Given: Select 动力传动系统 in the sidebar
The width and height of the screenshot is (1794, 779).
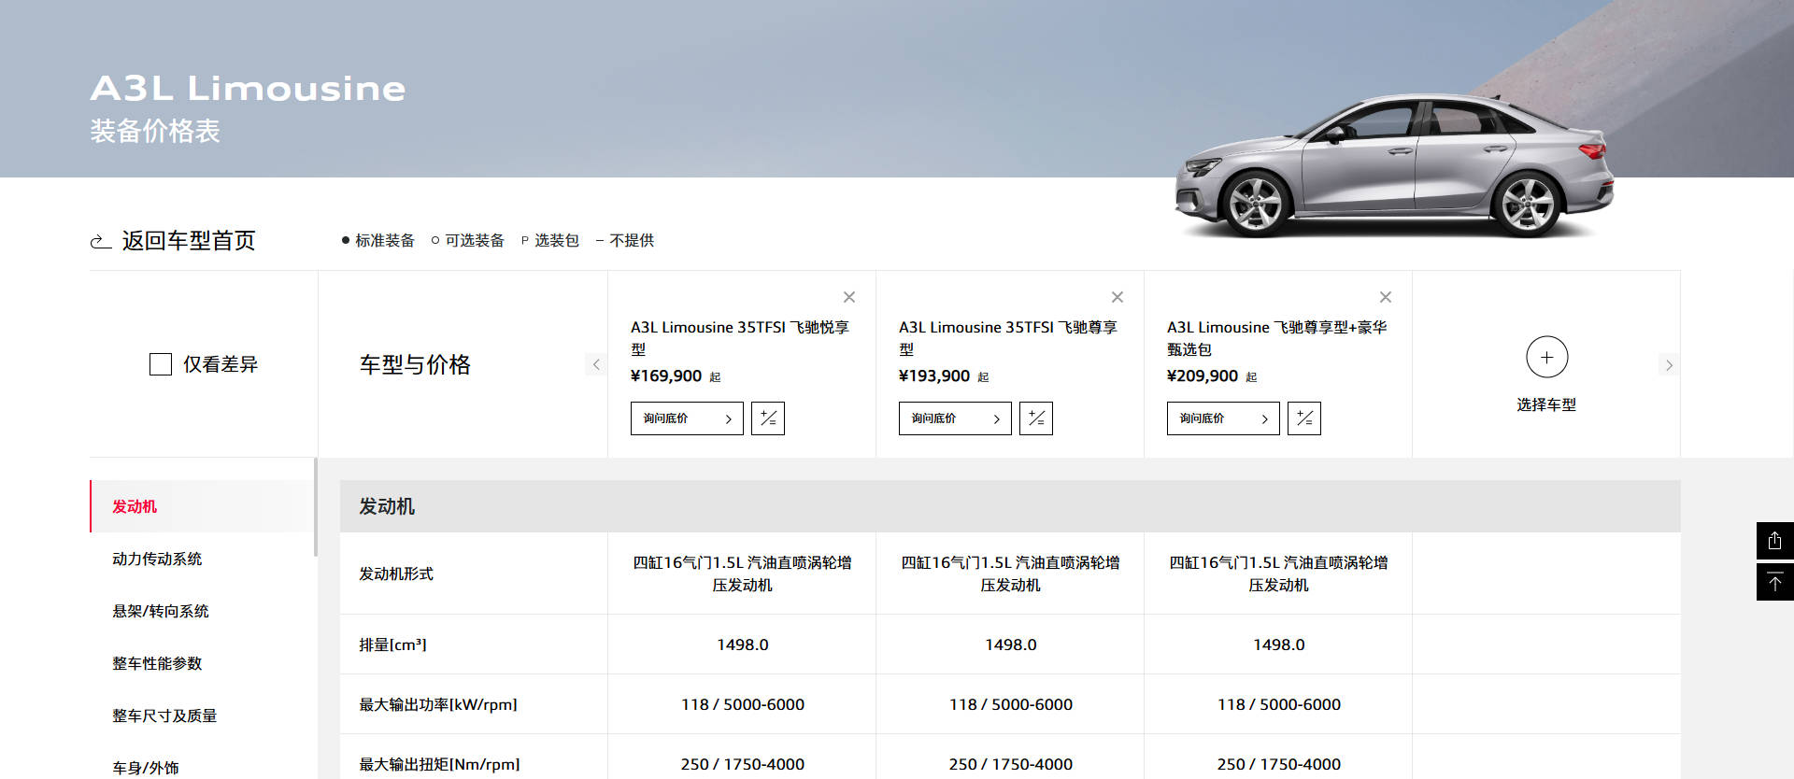Looking at the screenshot, I should click(x=157, y=559).
